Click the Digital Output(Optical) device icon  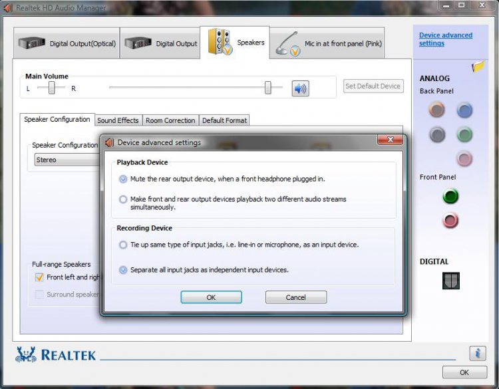pos(31,43)
